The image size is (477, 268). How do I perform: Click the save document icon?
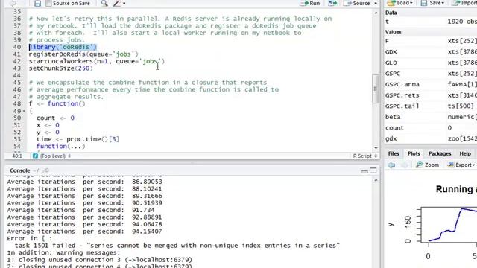37,3
